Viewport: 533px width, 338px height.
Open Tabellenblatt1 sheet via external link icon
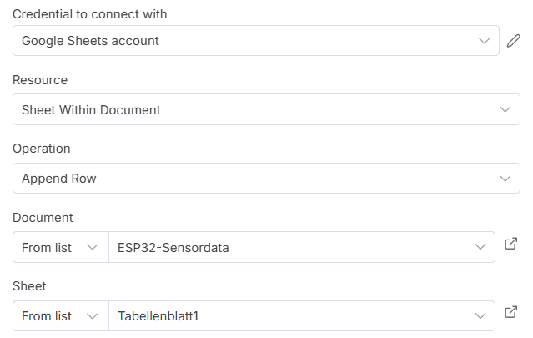pyautogui.click(x=511, y=313)
